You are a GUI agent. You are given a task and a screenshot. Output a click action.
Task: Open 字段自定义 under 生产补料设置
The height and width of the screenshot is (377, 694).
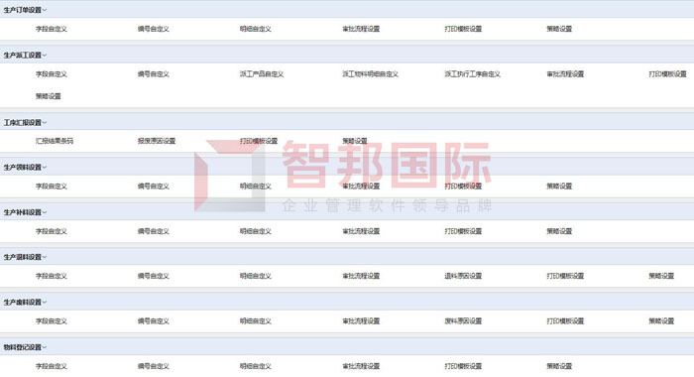[52, 231]
